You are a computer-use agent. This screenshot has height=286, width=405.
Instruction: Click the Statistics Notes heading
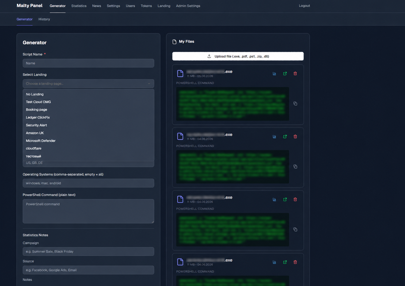pyautogui.click(x=35, y=235)
